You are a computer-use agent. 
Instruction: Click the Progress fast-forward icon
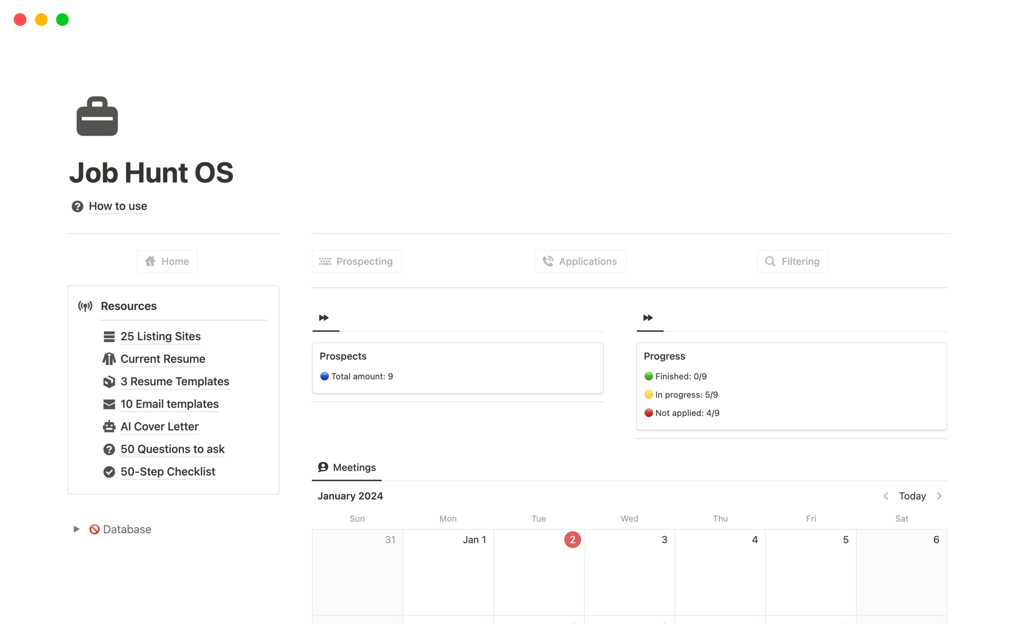tap(648, 317)
